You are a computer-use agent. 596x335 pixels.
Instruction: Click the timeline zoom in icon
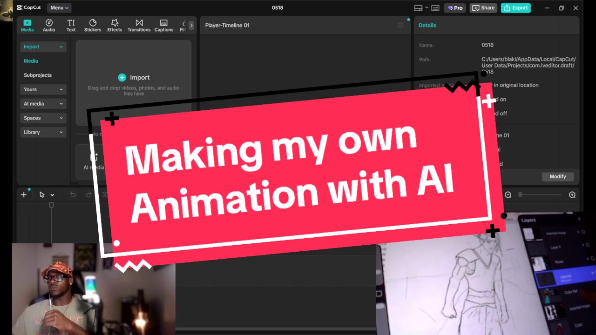572,195
